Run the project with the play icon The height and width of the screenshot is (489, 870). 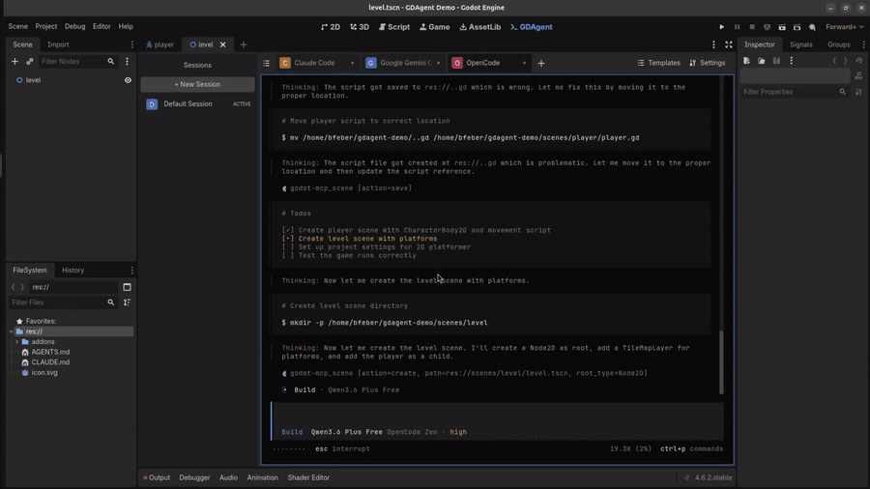click(x=721, y=27)
